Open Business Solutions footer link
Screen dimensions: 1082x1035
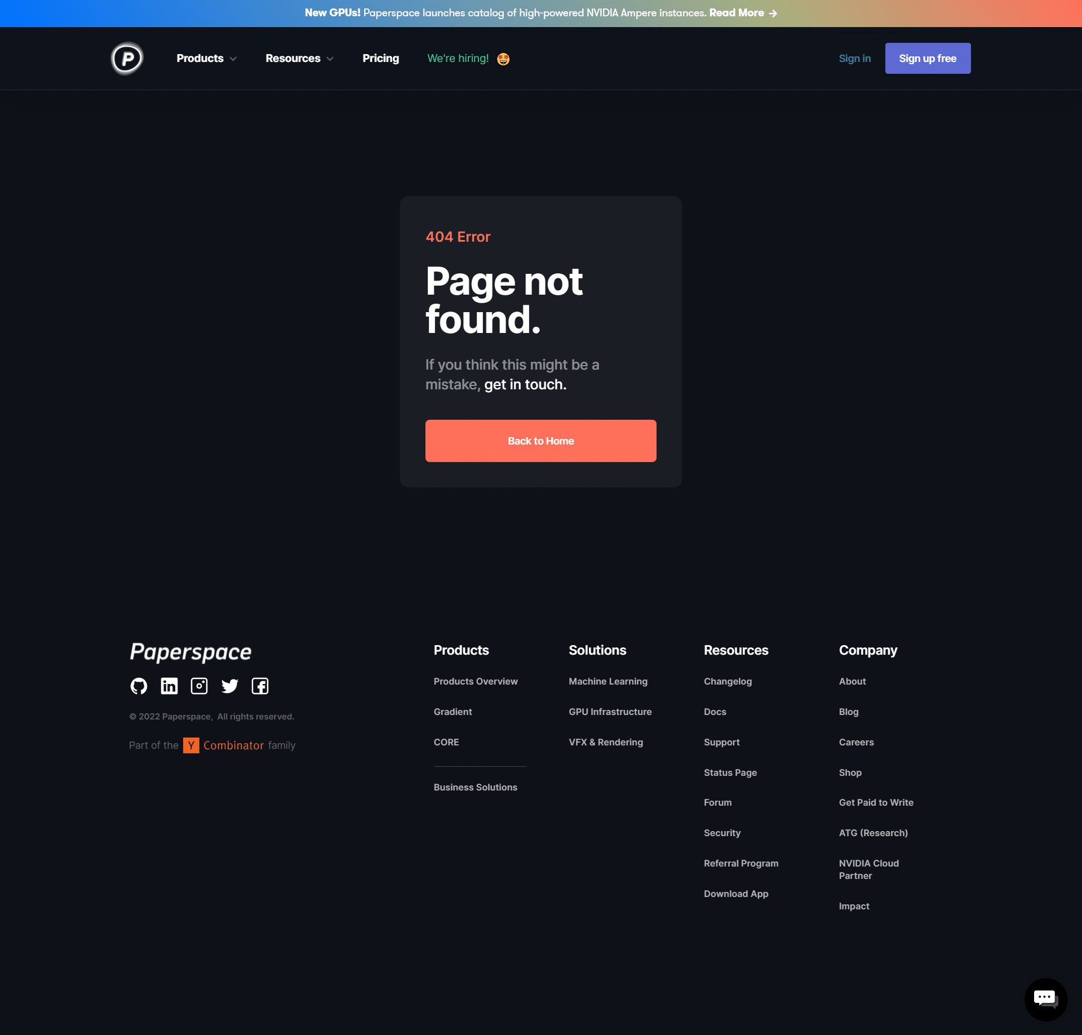pos(475,788)
